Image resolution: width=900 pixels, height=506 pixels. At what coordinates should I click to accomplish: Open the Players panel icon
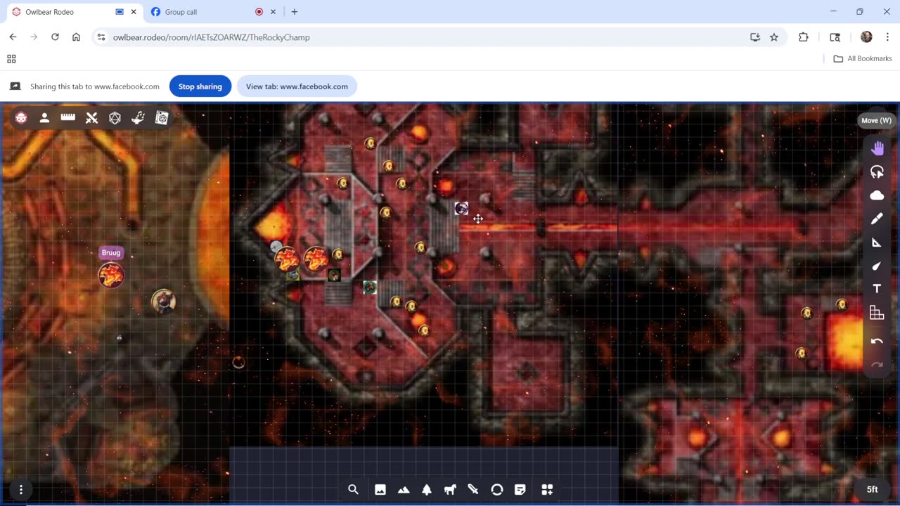[x=44, y=118]
